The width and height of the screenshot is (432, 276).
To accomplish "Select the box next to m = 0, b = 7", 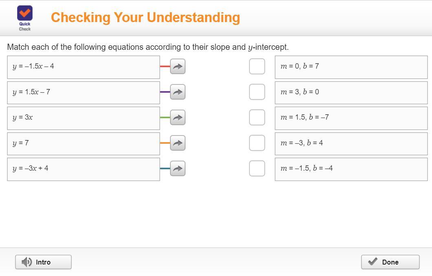I will (257, 67).
